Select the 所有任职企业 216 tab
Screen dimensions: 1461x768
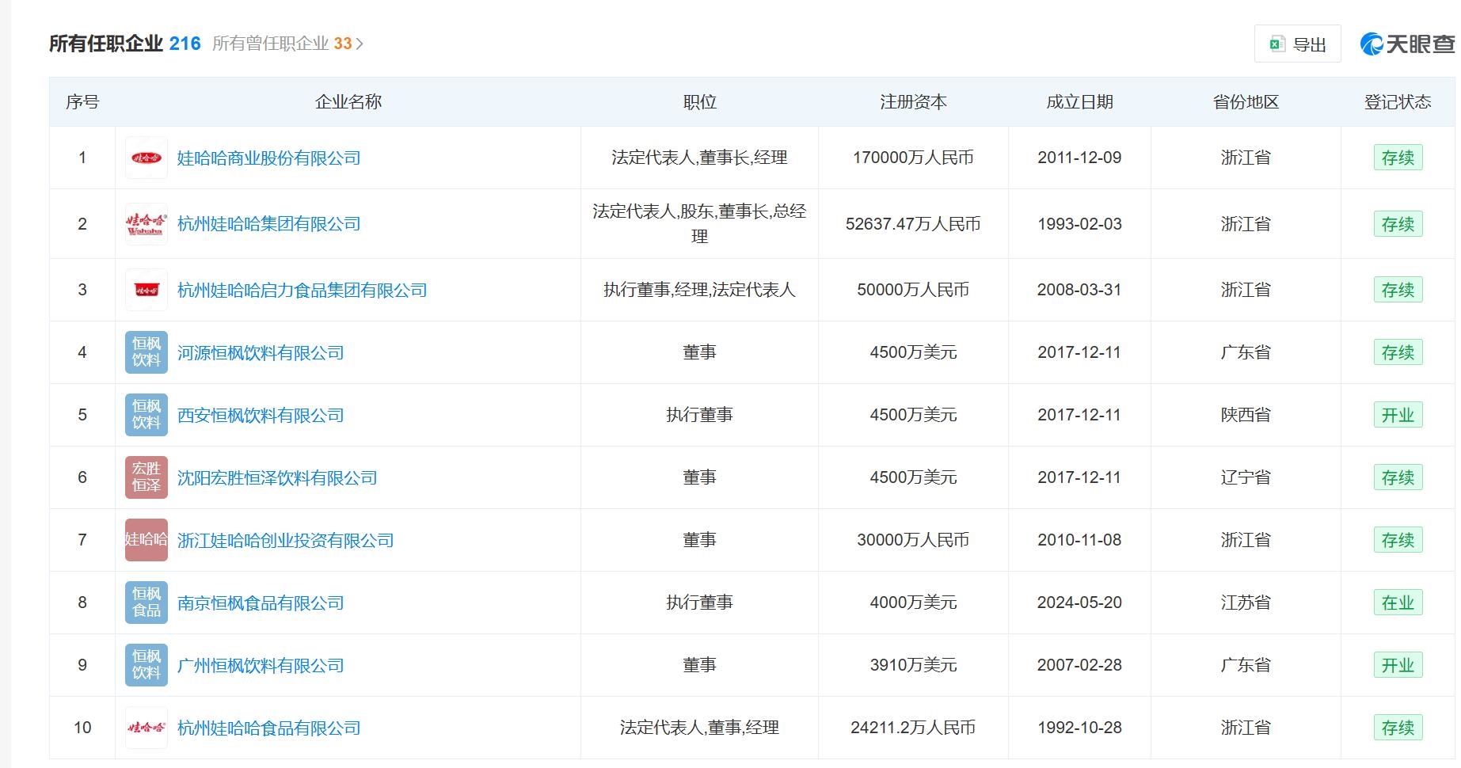pyautogui.click(x=124, y=44)
